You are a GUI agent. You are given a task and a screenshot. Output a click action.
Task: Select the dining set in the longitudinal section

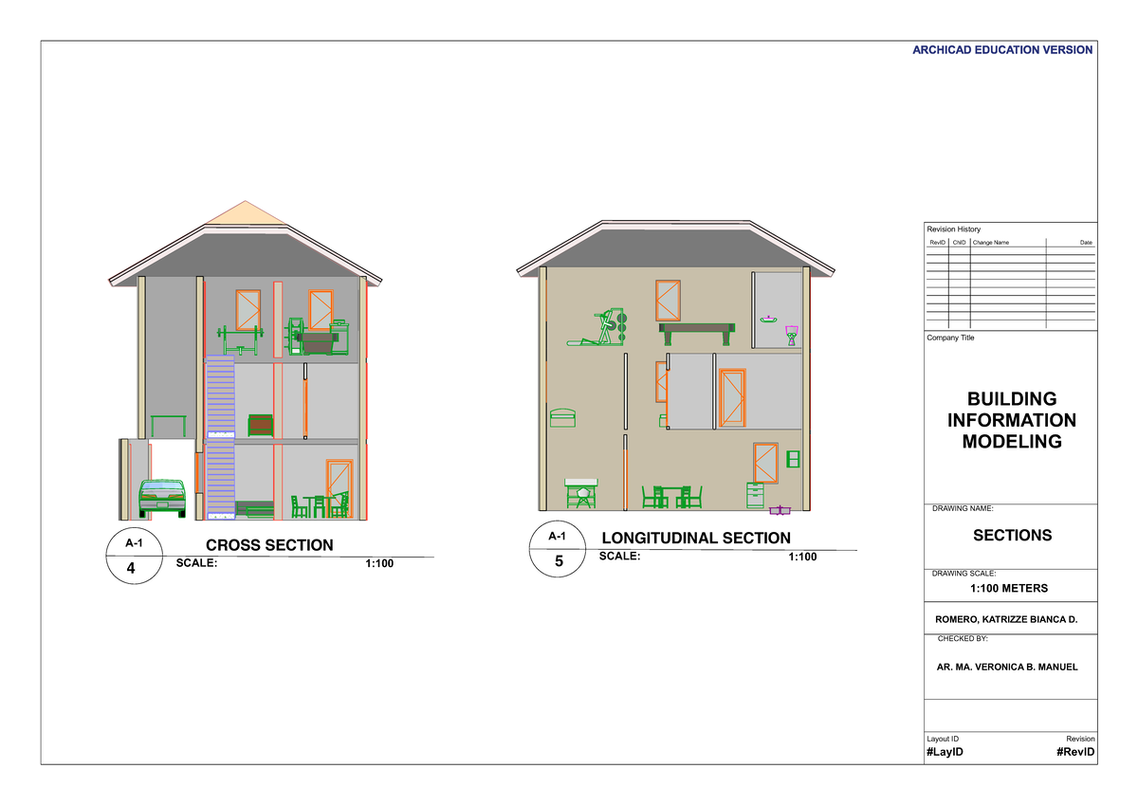672,497
